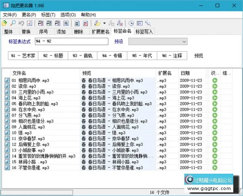The image size is (243, 196).
Task: Click the pencil with folder rename icon
Action: coord(97,23)
